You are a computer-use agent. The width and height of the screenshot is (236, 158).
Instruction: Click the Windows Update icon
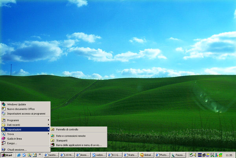4,104
